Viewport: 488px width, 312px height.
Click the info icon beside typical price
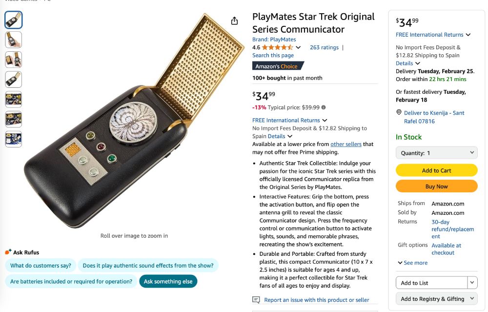(x=324, y=107)
